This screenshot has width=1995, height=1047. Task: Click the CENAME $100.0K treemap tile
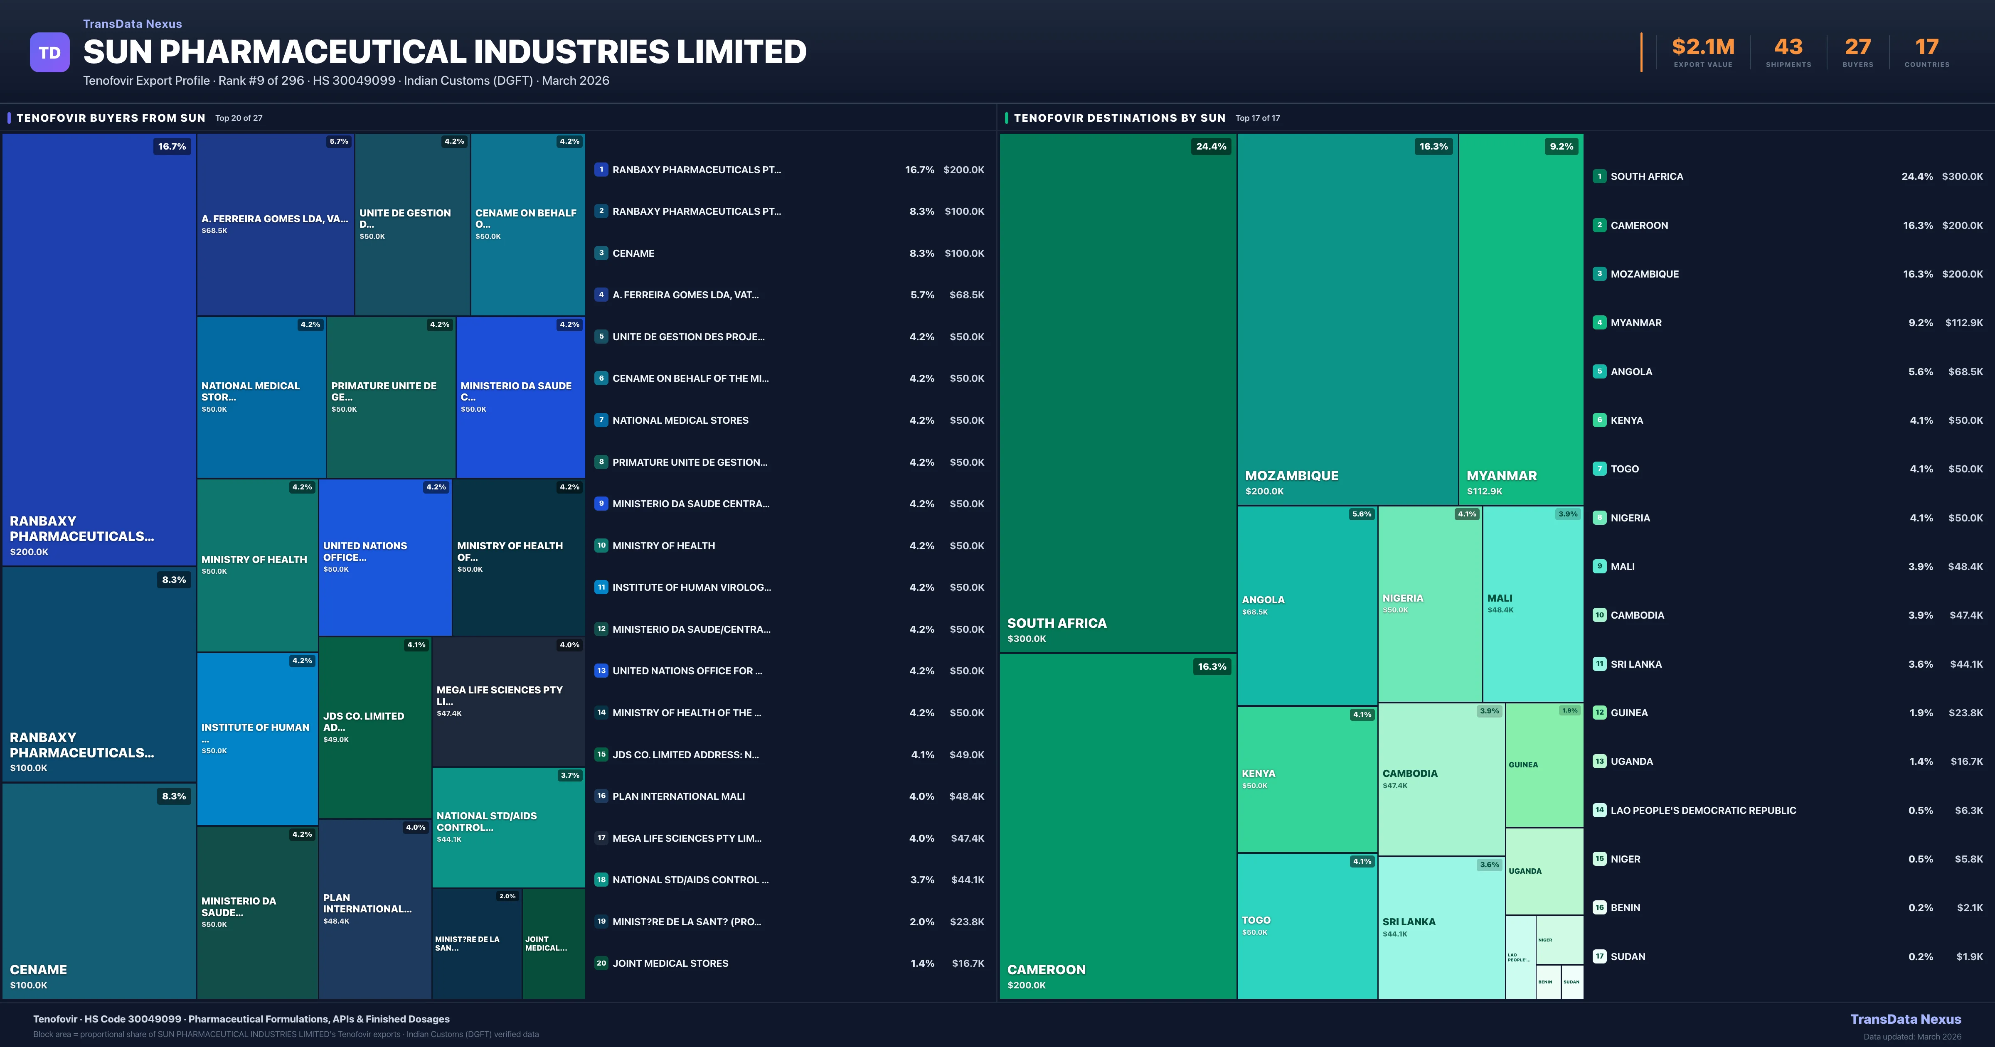coord(99,890)
